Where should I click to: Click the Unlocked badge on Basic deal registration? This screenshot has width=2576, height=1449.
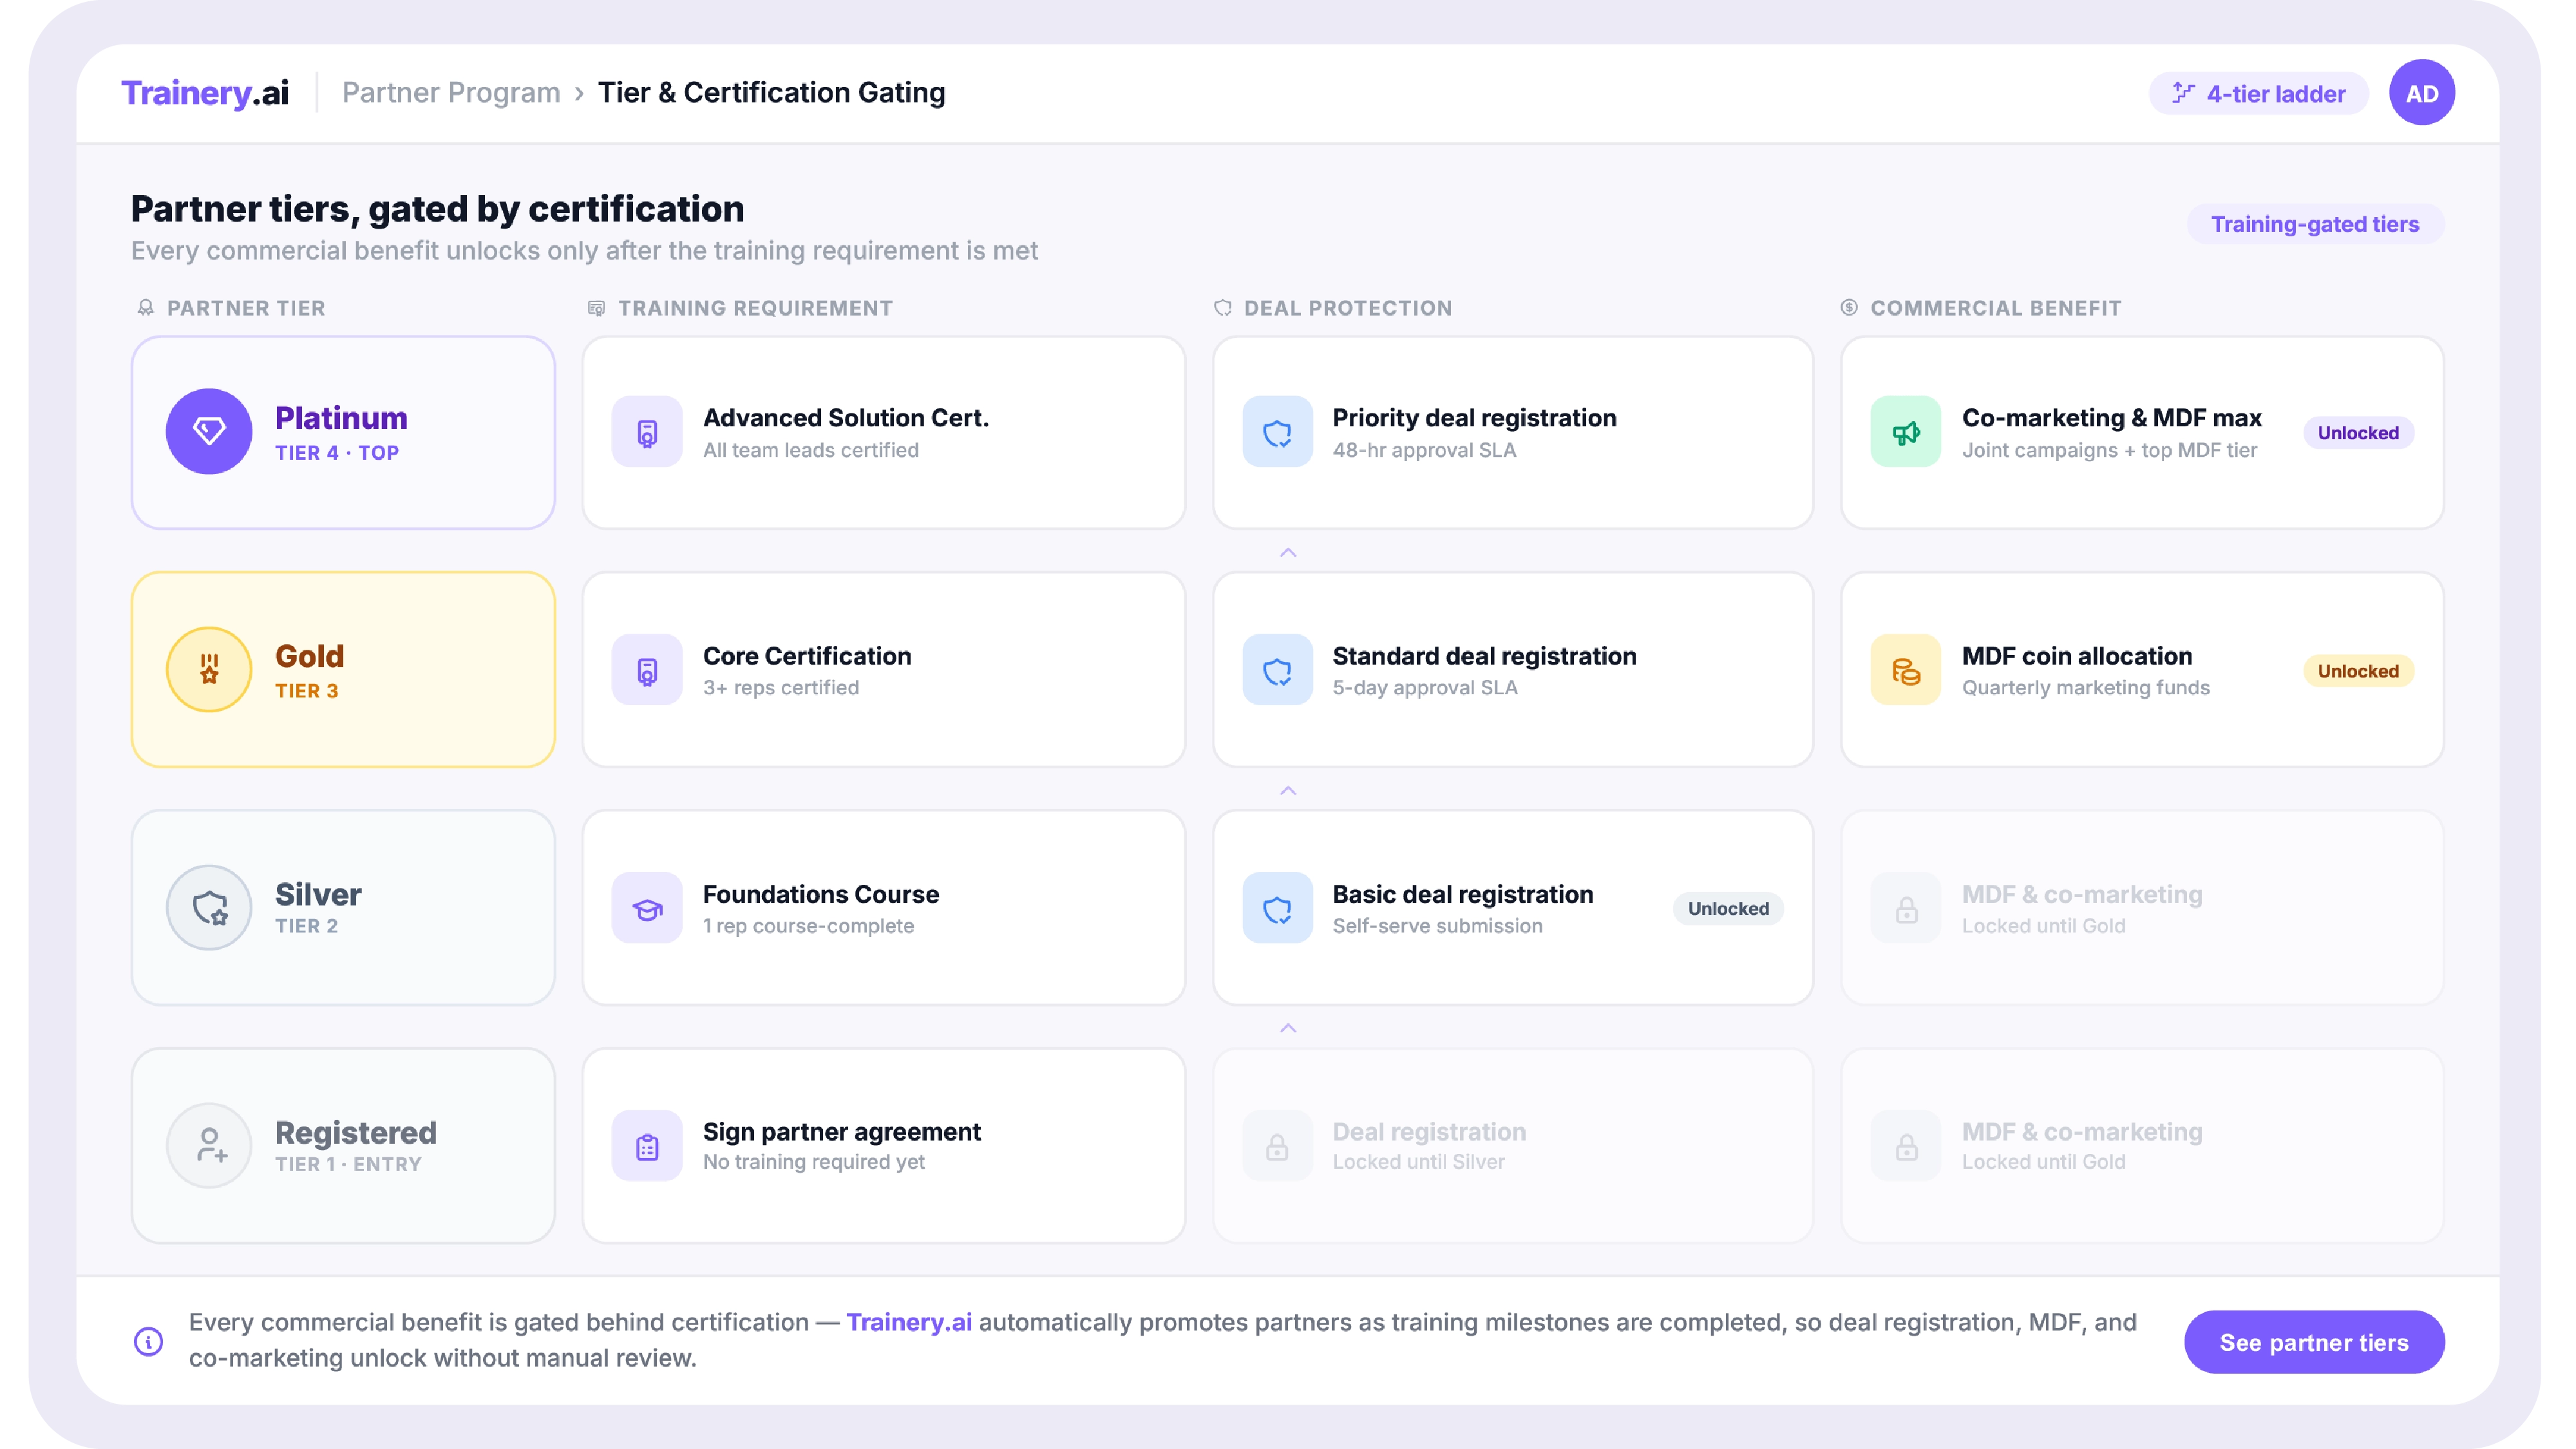[x=1728, y=909]
